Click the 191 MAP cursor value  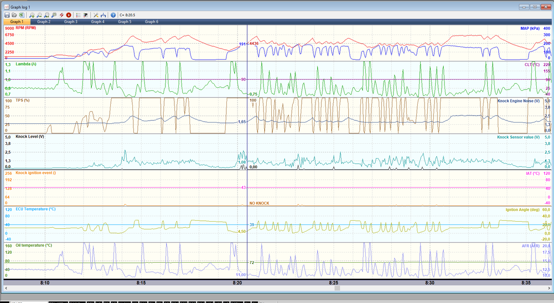242,44
